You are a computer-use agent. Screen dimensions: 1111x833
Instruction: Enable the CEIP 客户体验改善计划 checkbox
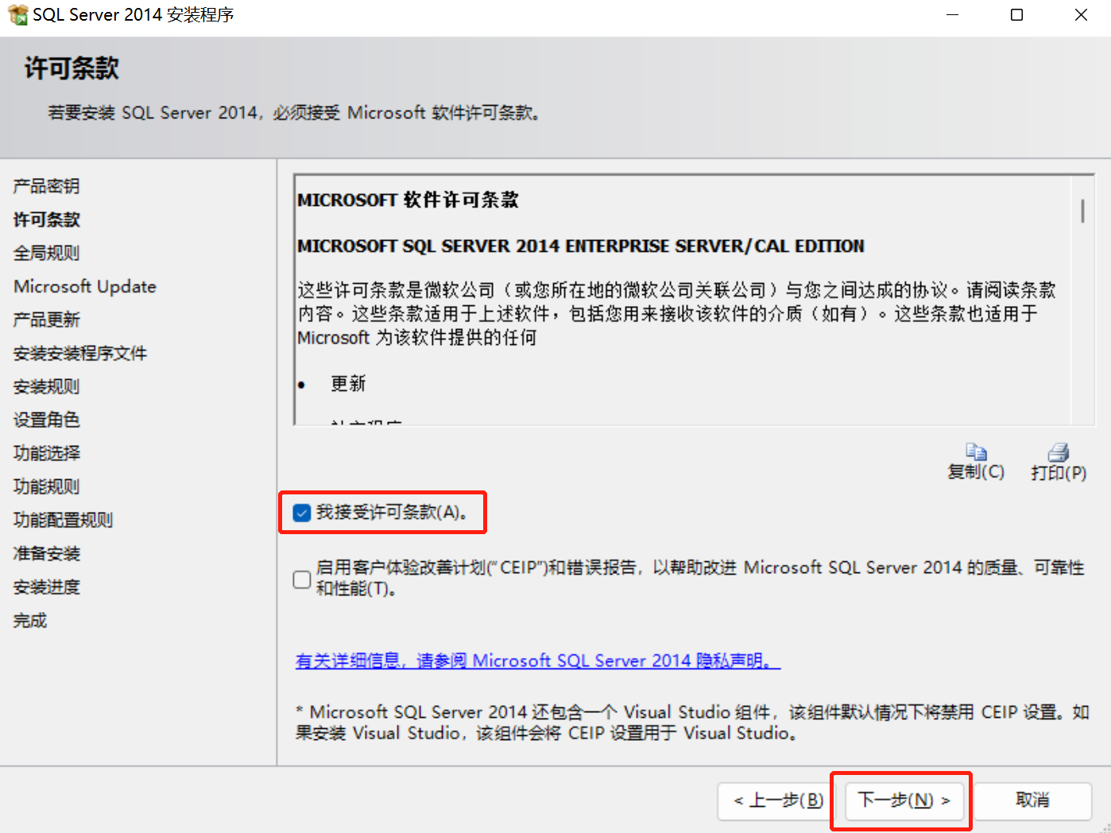click(x=302, y=579)
